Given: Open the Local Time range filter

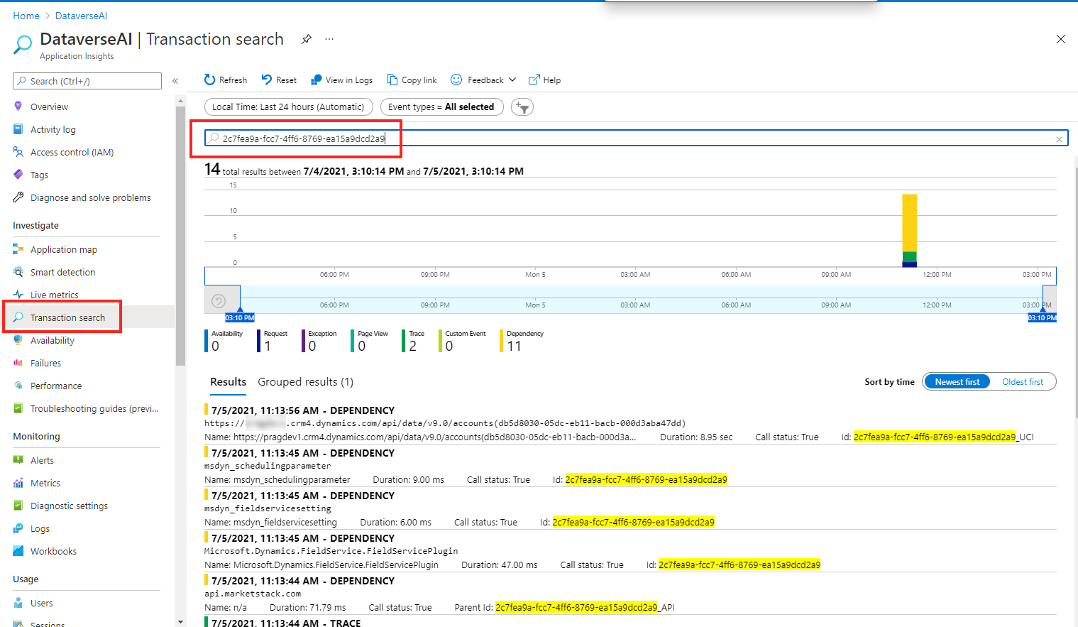Looking at the screenshot, I should coord(288,107).
